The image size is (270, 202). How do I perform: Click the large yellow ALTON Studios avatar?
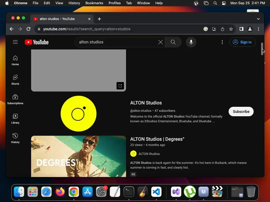79,114
